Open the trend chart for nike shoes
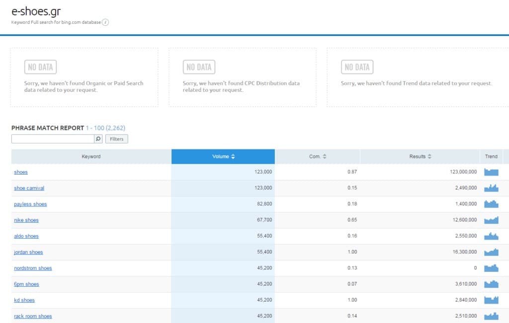Viewport: 509px width, 323px height. (x=491, y=220)
